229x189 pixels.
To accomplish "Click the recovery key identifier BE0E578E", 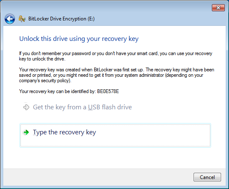I will [x=108, y=91].
